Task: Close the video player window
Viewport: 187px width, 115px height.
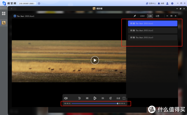Action: tap(175, 16)
